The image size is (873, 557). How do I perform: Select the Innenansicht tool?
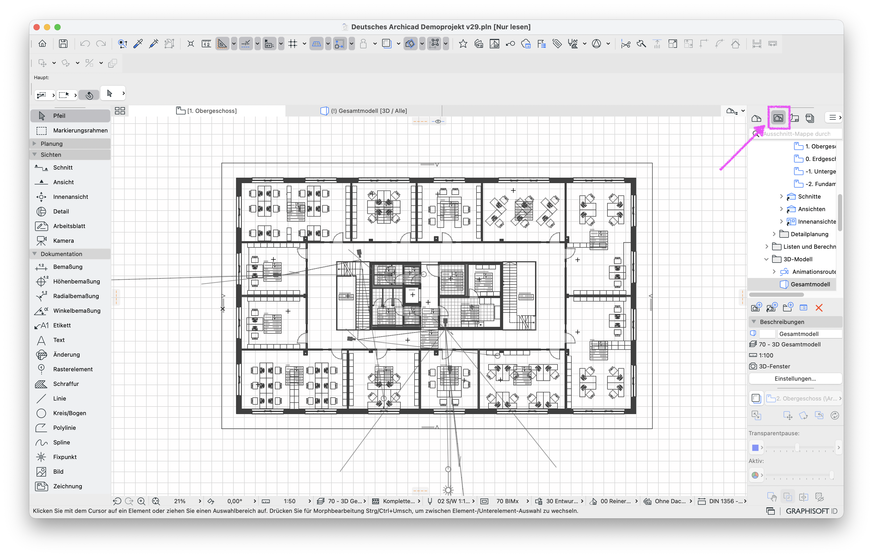(70, 197)
